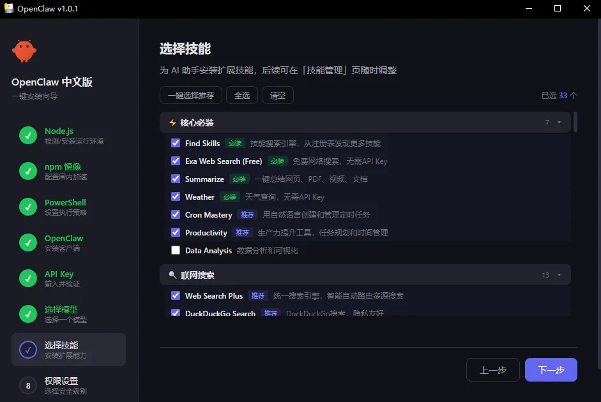Toggle the Summarize skill checkbox
The image size is (601, 402).
click(x=176, y=179)
